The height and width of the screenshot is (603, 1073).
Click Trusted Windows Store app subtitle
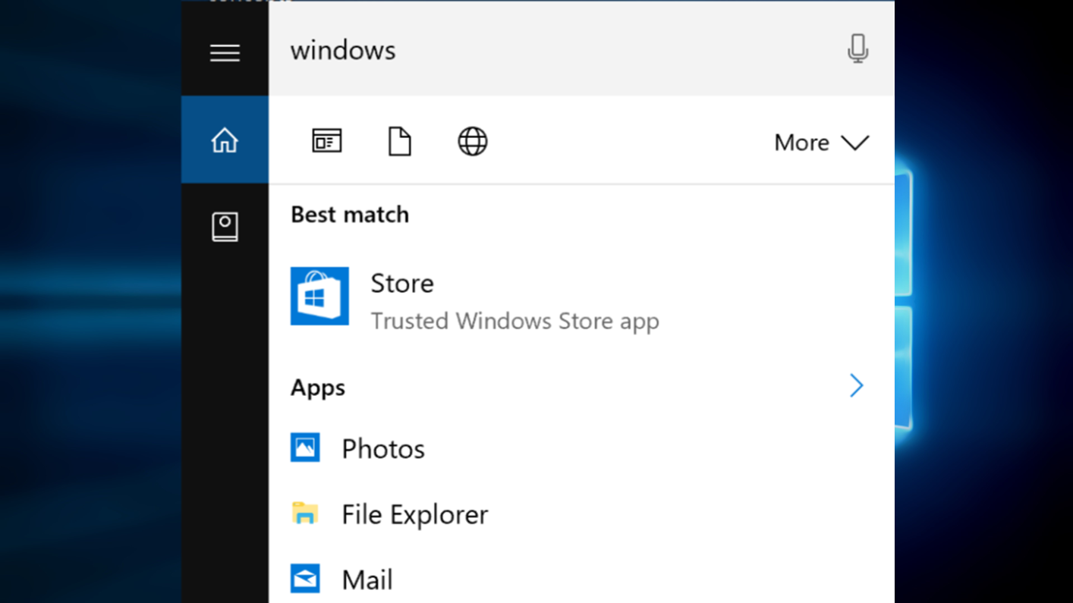pyautogui.click(x=514, y=321)
